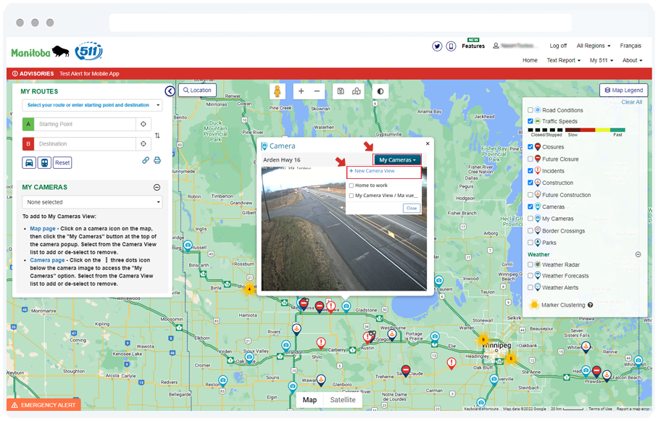Toggle Map Legend button

(624, 91)
